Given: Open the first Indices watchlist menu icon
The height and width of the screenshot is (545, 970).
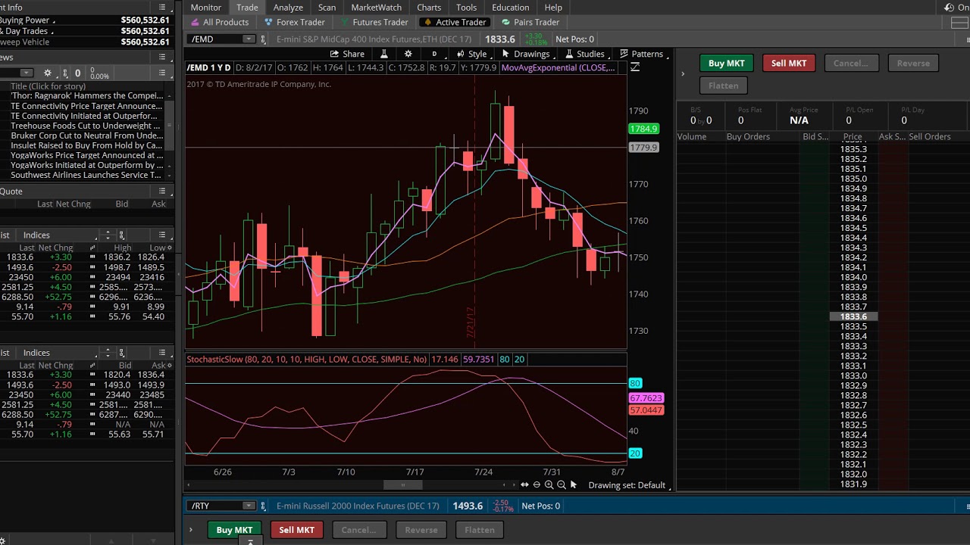Looking at the screenshot, I should coord(161,235).
